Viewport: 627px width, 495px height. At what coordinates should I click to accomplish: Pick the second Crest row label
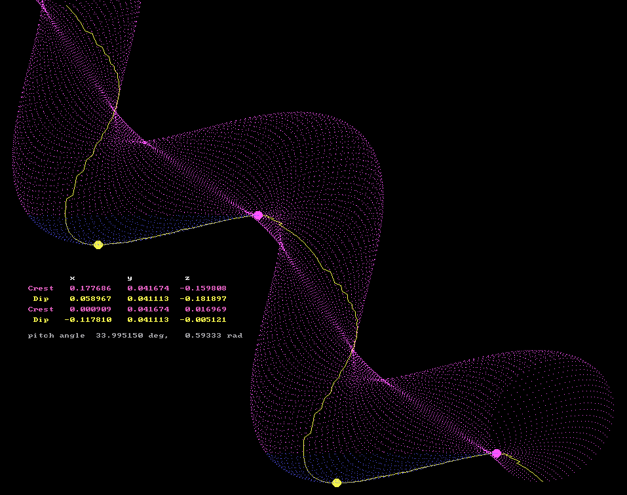[x=41, y=309]
